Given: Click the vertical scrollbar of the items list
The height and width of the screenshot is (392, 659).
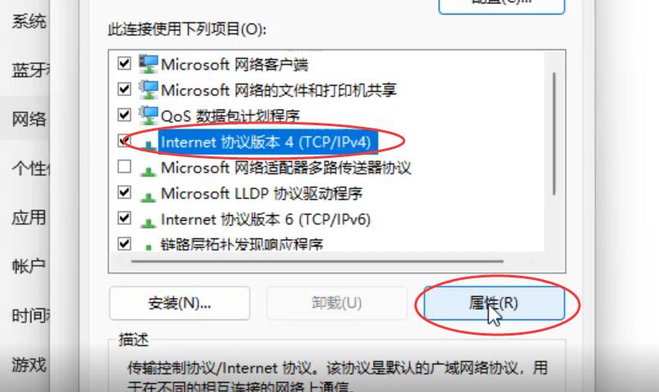Looking at the screenshot, I should point(554,133).
